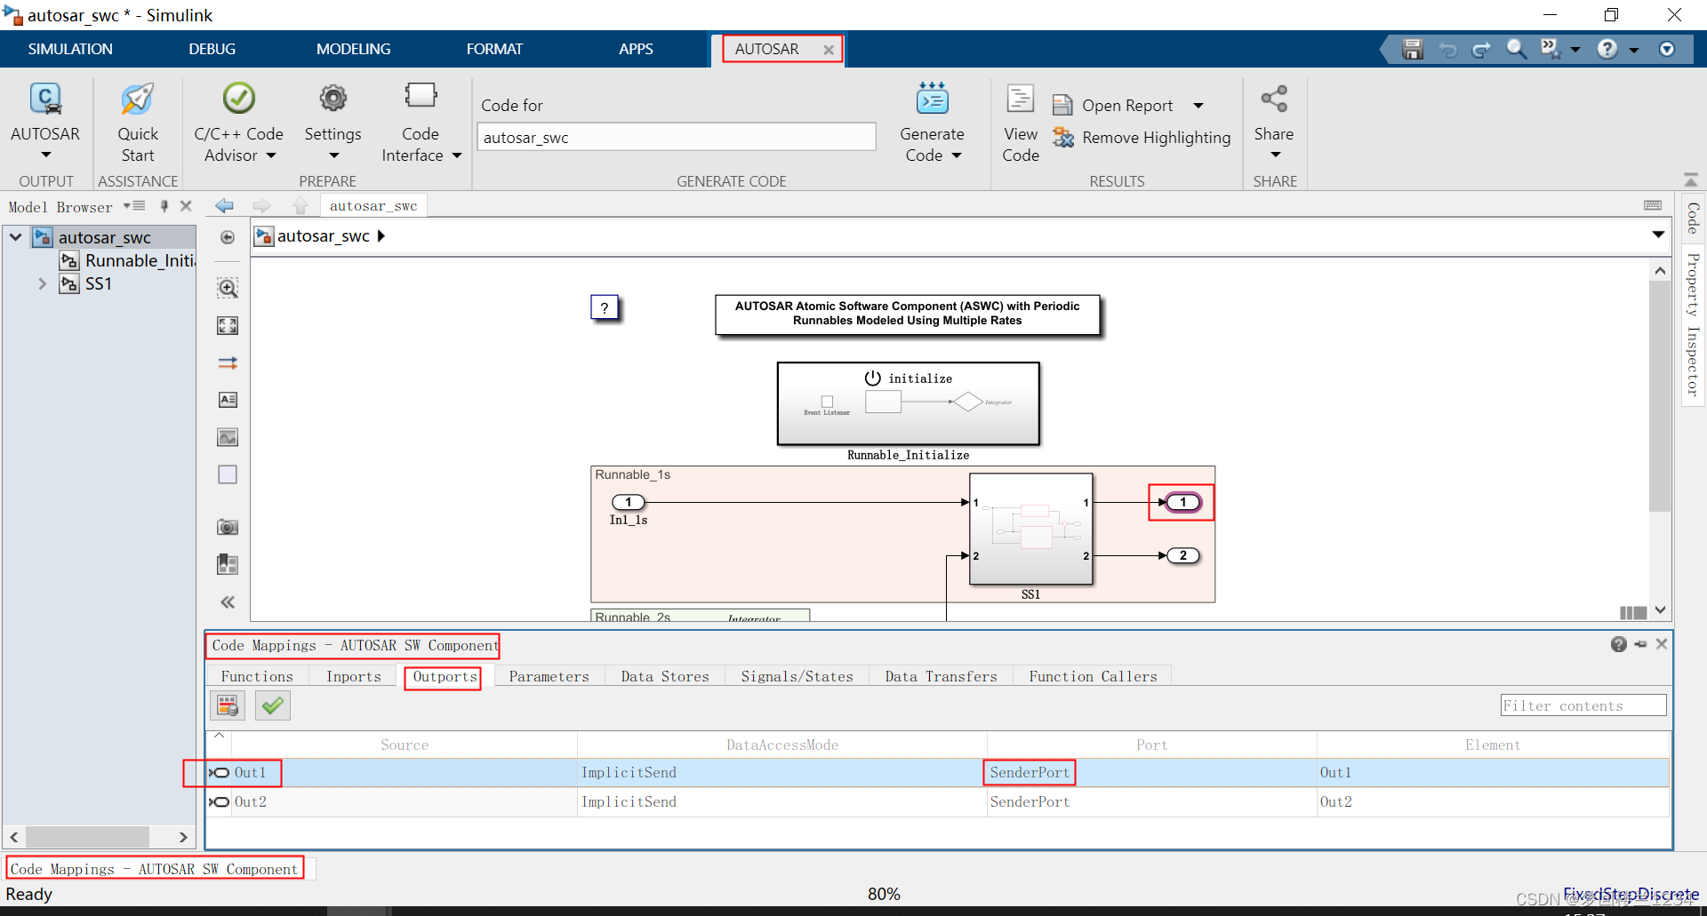Viewport: 1707px width, 916px height.
Task: Validate code mappings with the green check icon
Action: coord(272,705)
